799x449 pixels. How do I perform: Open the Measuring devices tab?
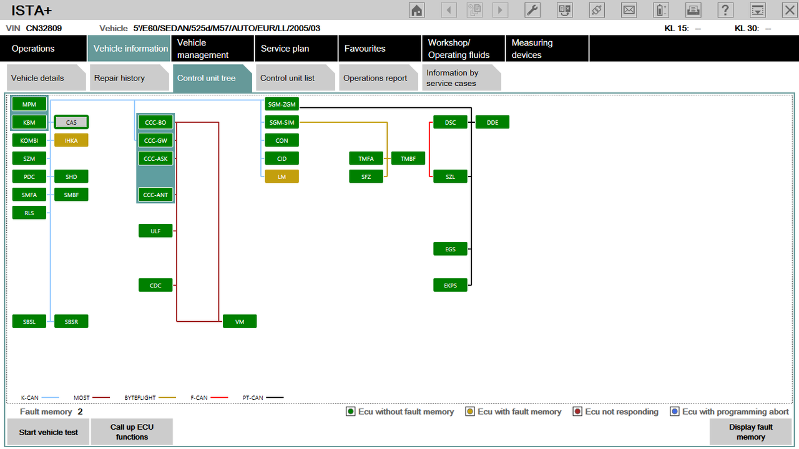point(547,49)
